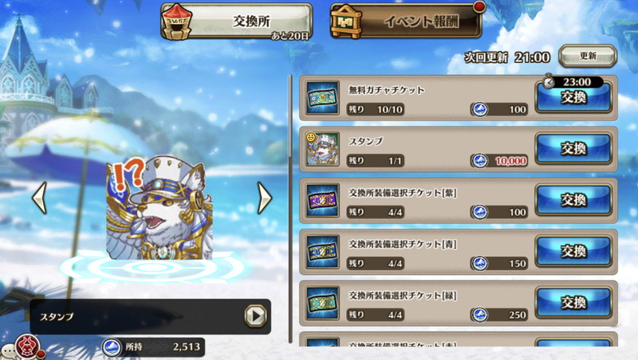Play the stamp preview button
The width and height of the screenshot is (638, 360).
[255, 315]
